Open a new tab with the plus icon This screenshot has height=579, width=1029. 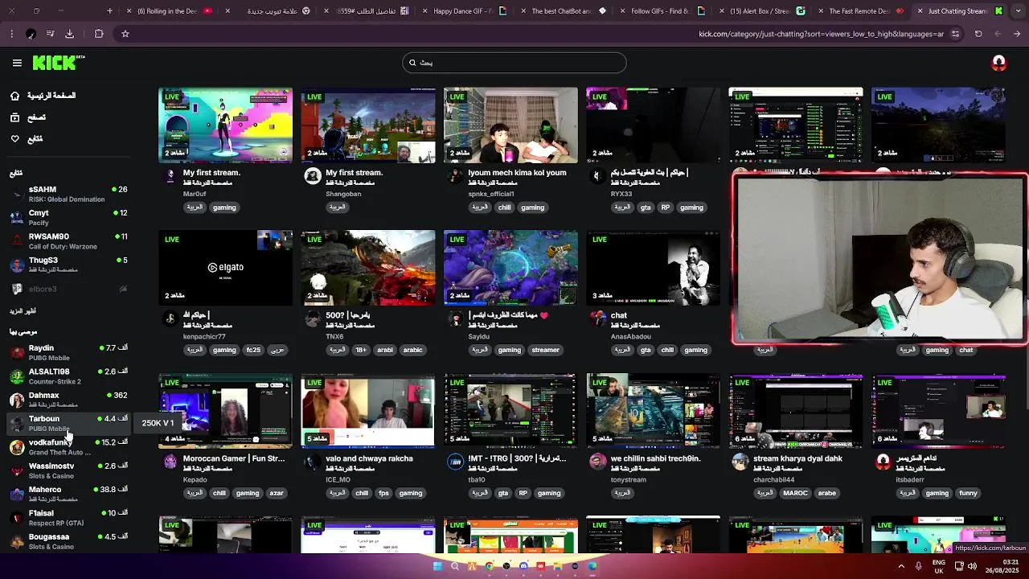click(110, 11)
